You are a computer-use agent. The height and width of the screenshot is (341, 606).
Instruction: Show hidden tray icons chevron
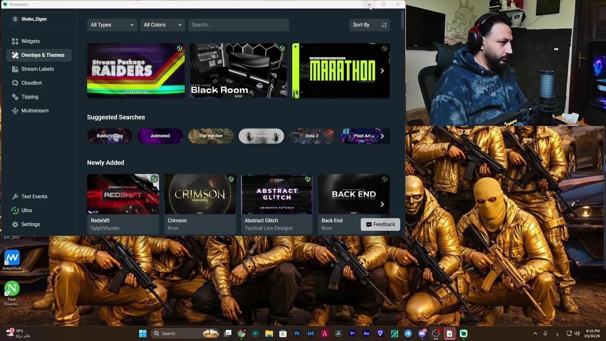point(535,333)
